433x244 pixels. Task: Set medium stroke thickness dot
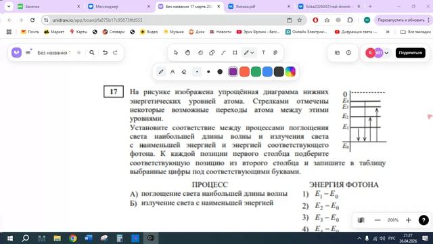[208, 72]
